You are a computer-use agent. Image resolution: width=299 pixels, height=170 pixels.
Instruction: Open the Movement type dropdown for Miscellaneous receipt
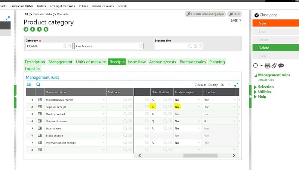coord(104,100)
